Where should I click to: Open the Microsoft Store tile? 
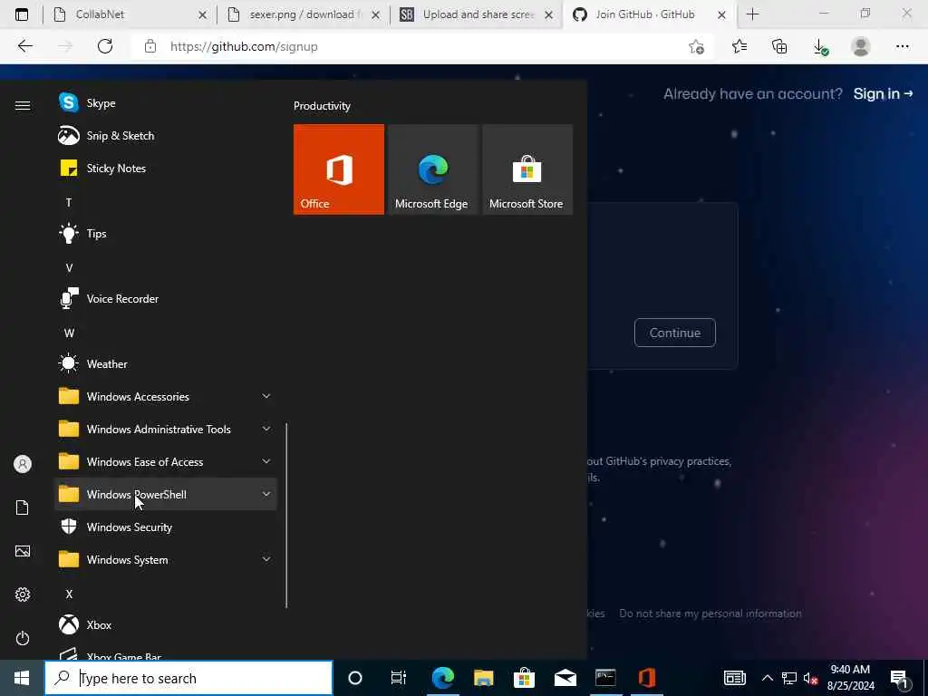click(x=527, y=169)
